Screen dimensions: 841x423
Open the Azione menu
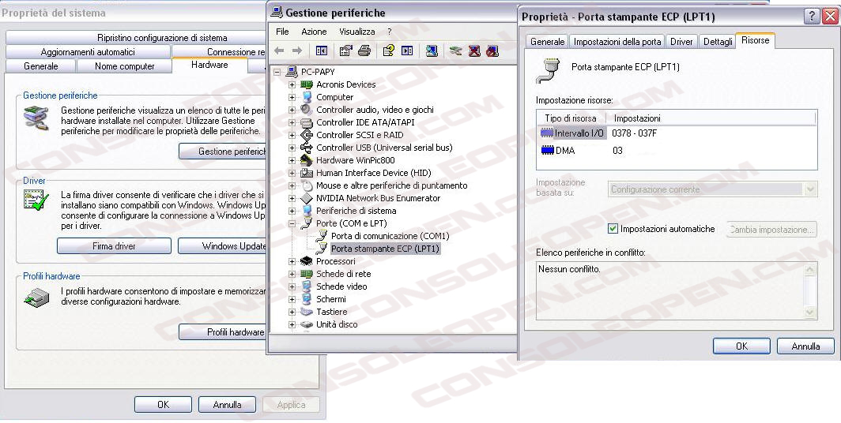click(314, 32)
